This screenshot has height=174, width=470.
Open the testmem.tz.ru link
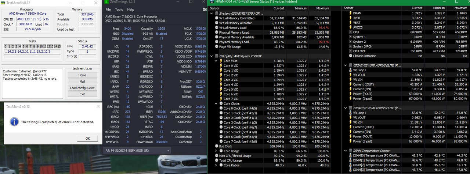pyautogui.click(x=82, y=68)
